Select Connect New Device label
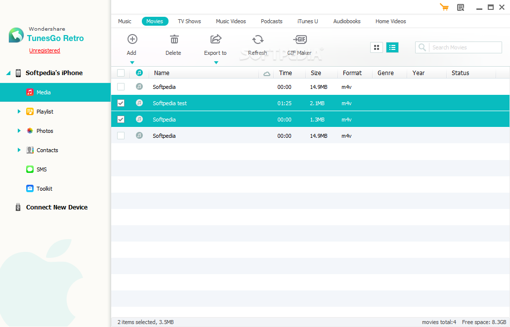Image resolution: width=510 pixels, height=327 pixels. (x=57, y=207)
